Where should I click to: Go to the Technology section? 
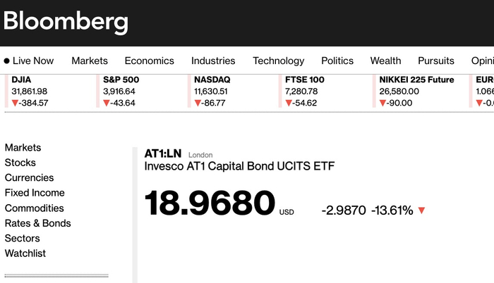point(278,61)
